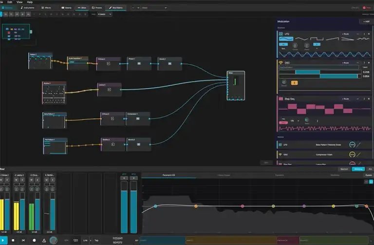
Task: Click + Route on the OSC source
Action: 345,63
